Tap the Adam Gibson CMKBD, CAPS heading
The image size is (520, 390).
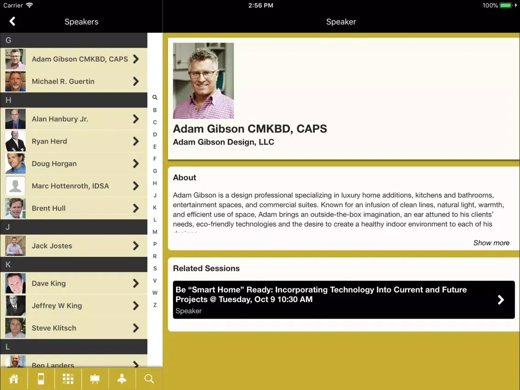click(x=250, y=129)
